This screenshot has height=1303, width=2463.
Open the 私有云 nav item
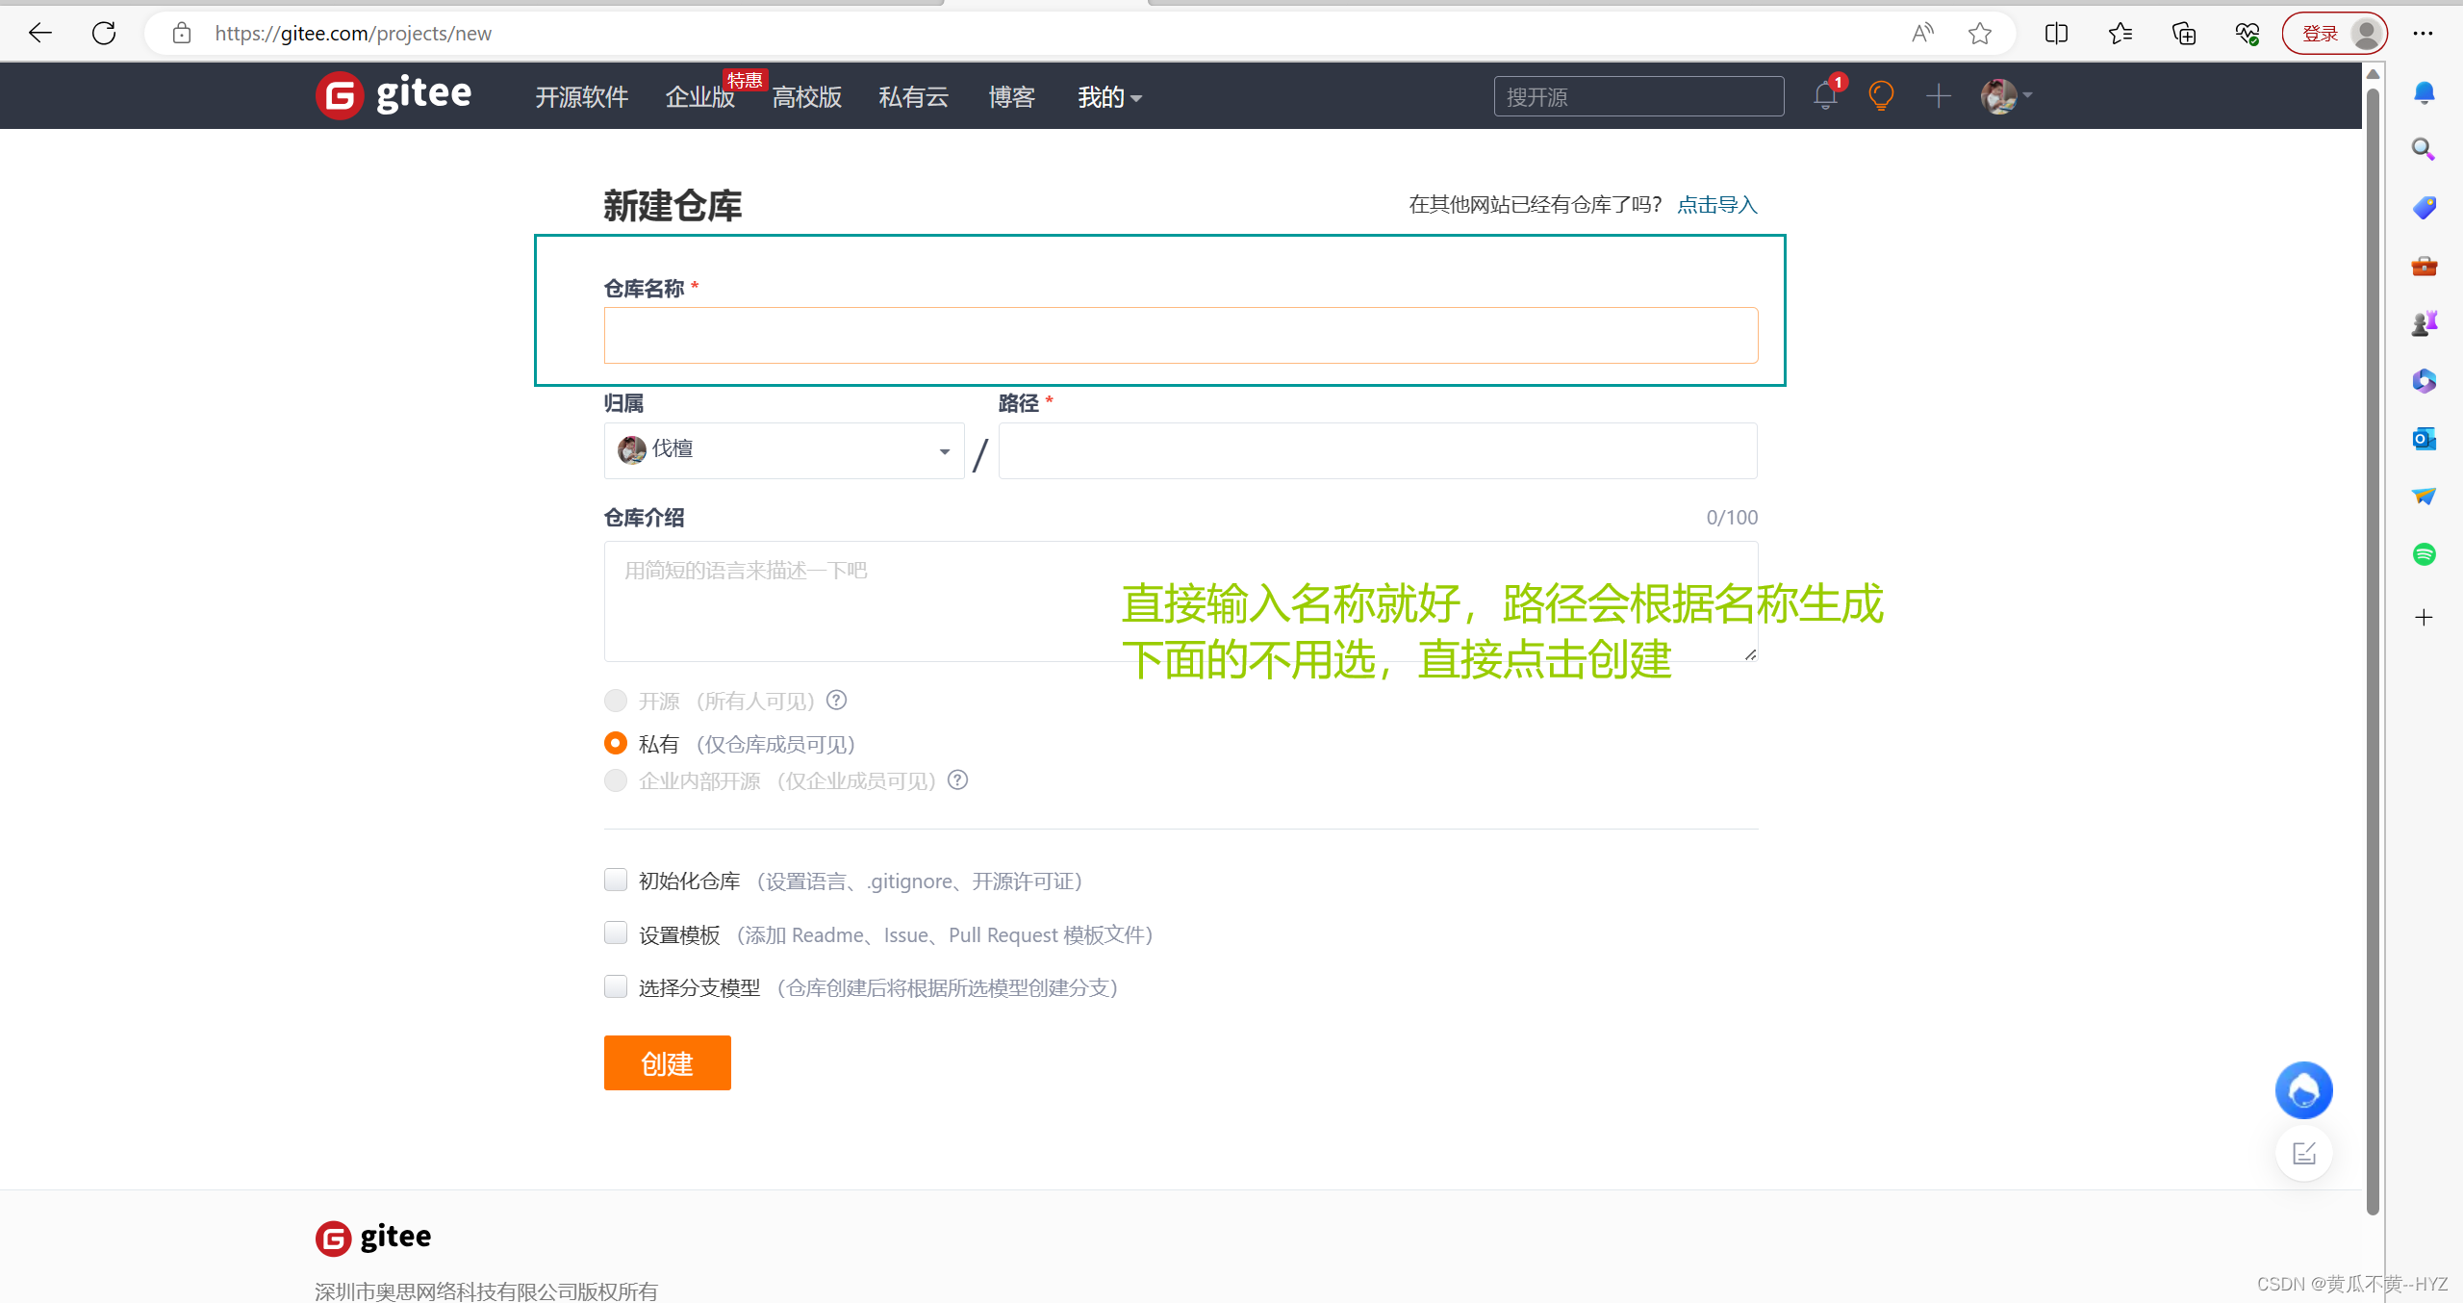[x=913, y=97]
